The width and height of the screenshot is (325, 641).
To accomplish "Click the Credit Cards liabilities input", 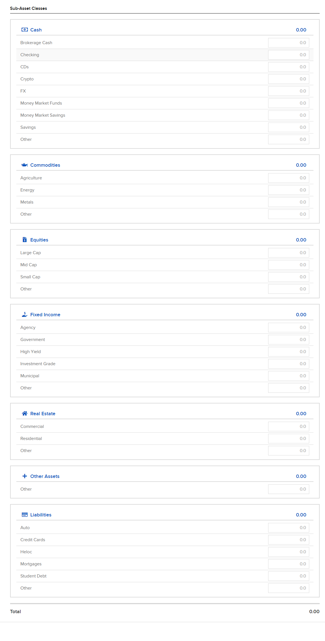I will click(x=288, y=540).
